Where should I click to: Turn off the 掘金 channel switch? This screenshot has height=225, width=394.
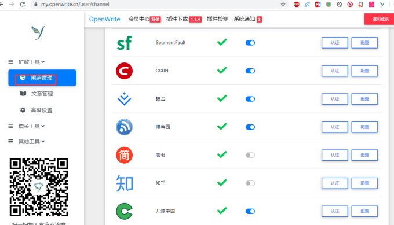pos(250,99)
